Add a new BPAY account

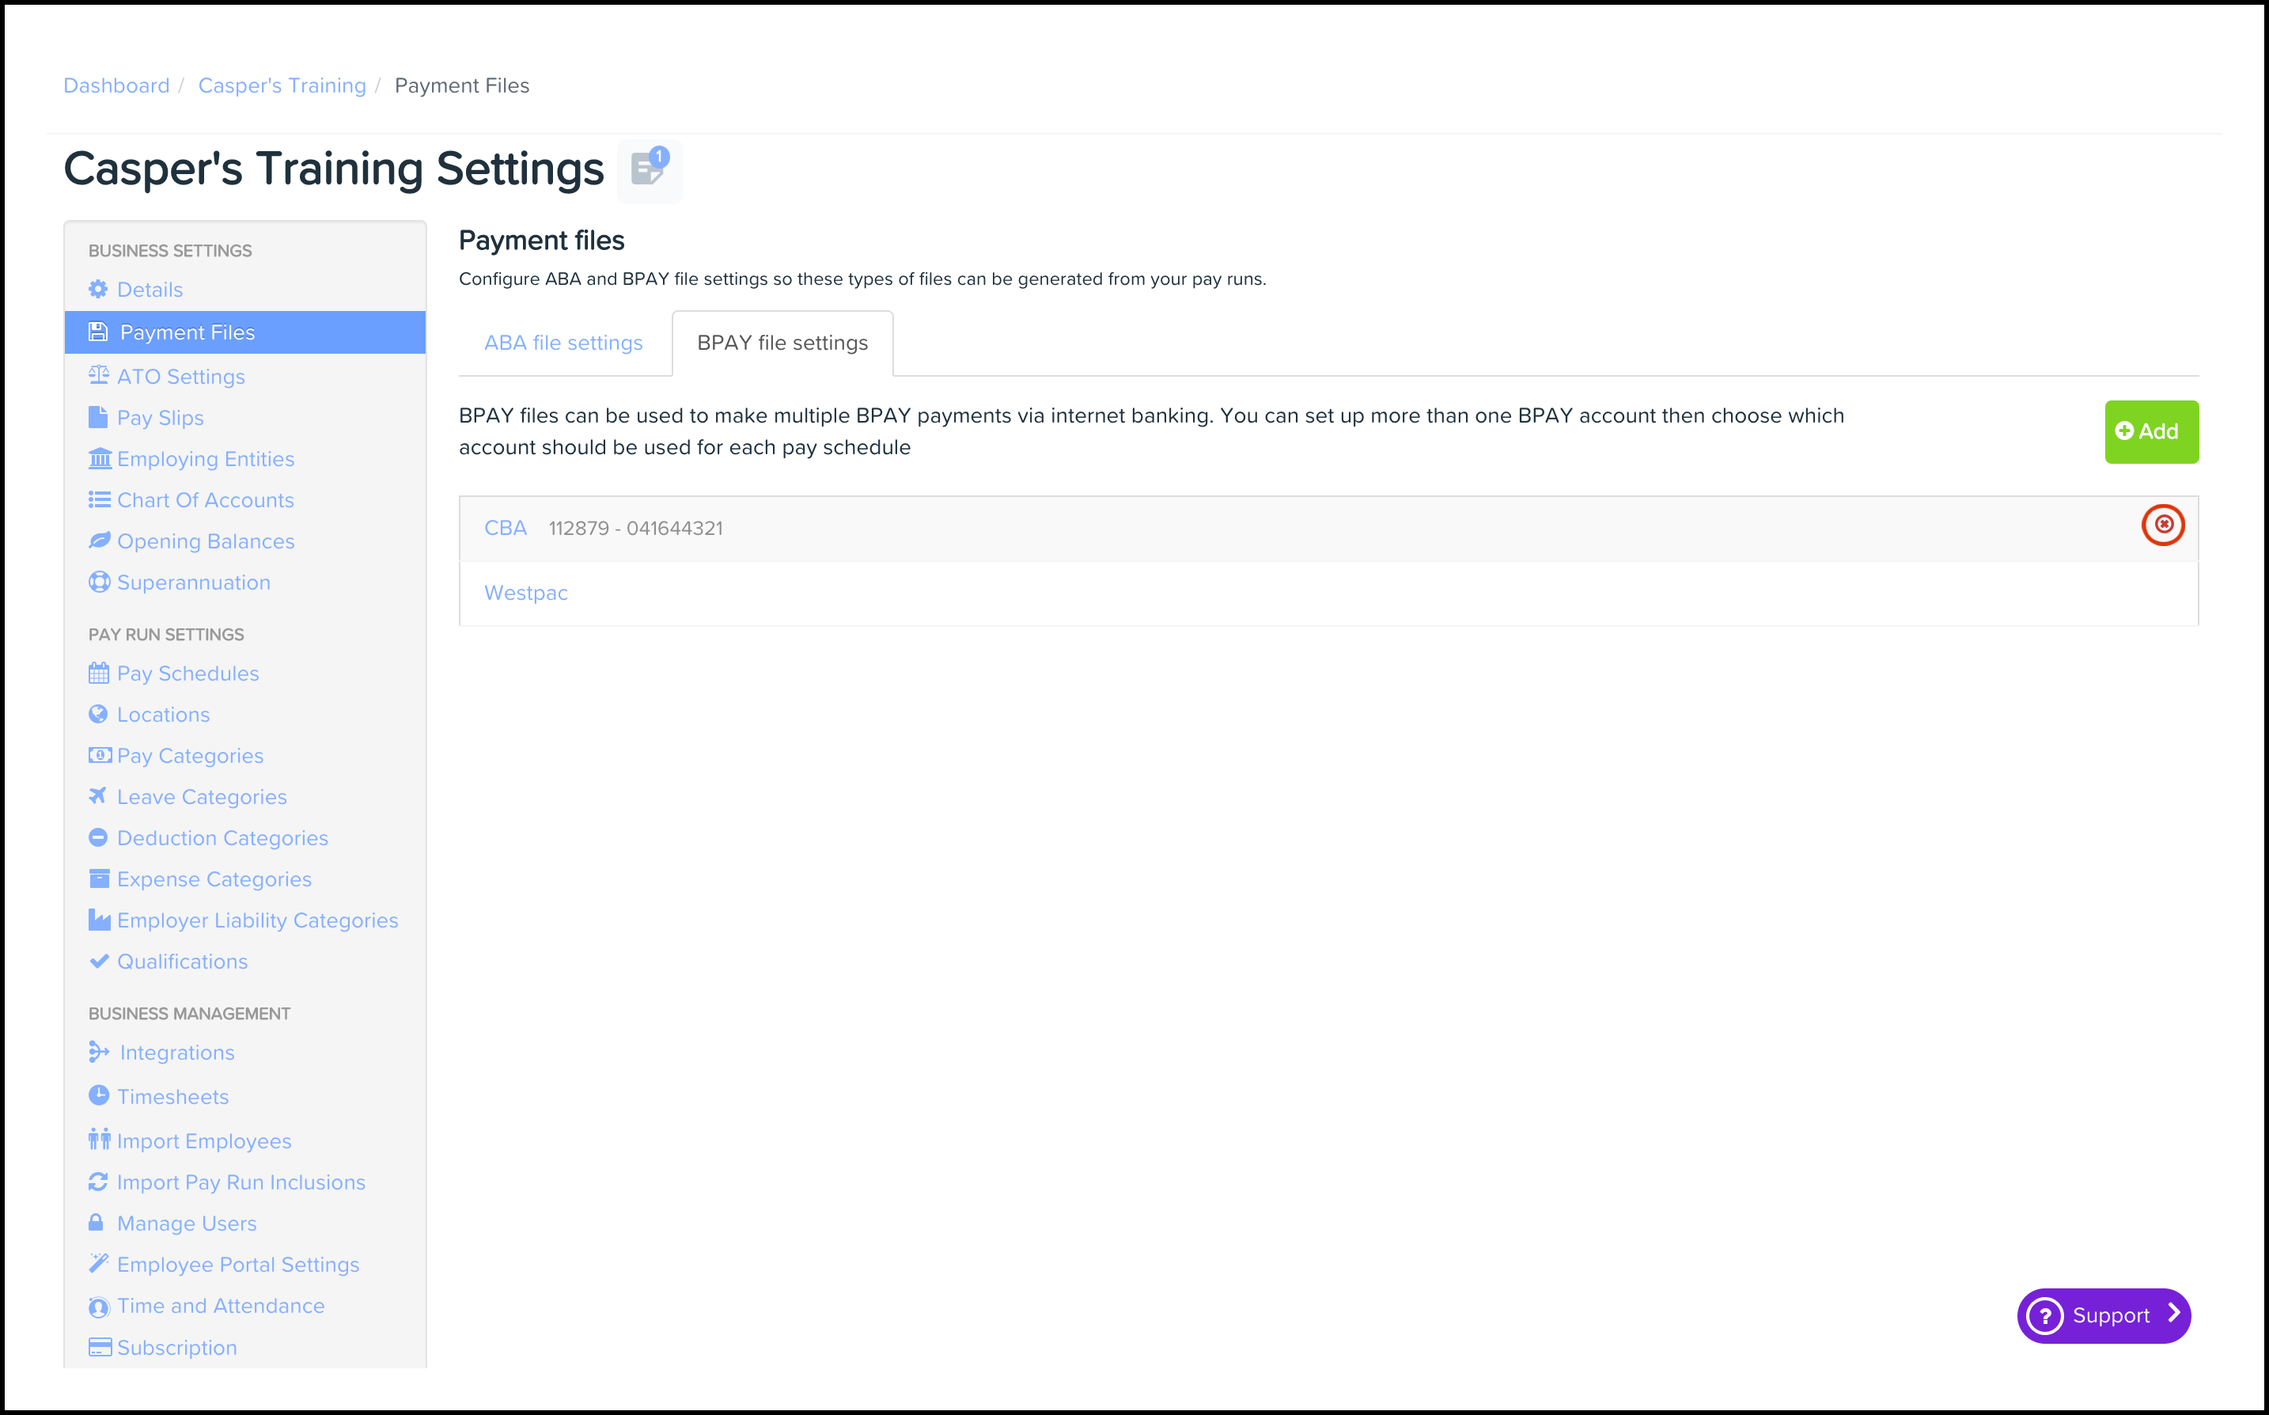coord(2150,431)
